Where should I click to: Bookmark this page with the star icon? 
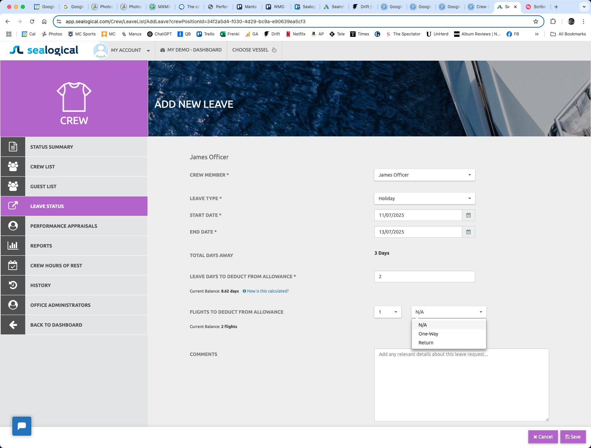(536, 21)
